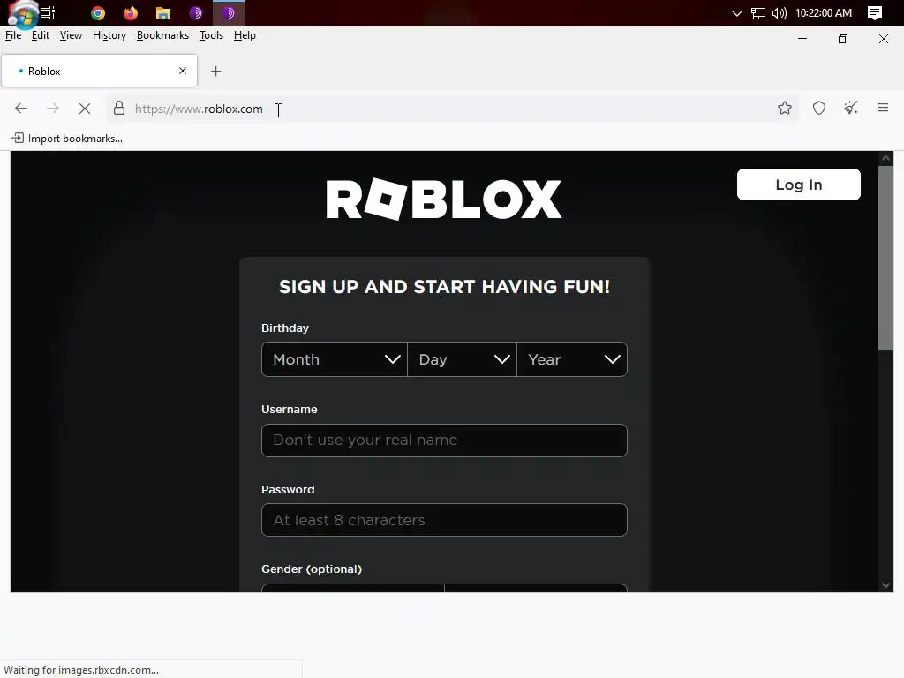904x678 pixels.
Task: Open the Edit menu
Action: (41, 35)
